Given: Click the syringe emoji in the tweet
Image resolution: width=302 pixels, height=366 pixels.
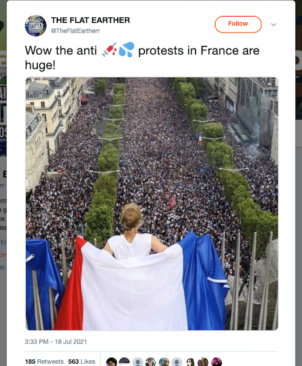Looking at the screenshot, I should click(109, 50).
